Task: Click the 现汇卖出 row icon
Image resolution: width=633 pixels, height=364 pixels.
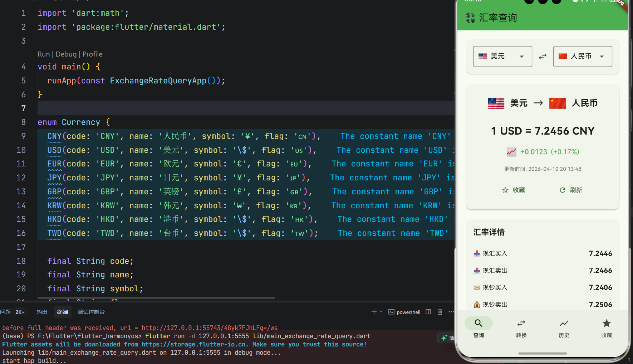Action: click(477, 271)
